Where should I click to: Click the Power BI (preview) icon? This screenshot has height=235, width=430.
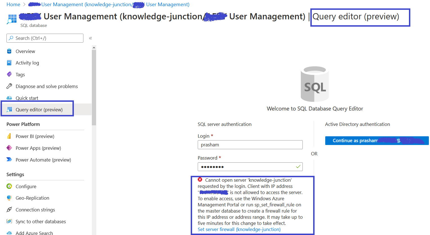[9, 136]
